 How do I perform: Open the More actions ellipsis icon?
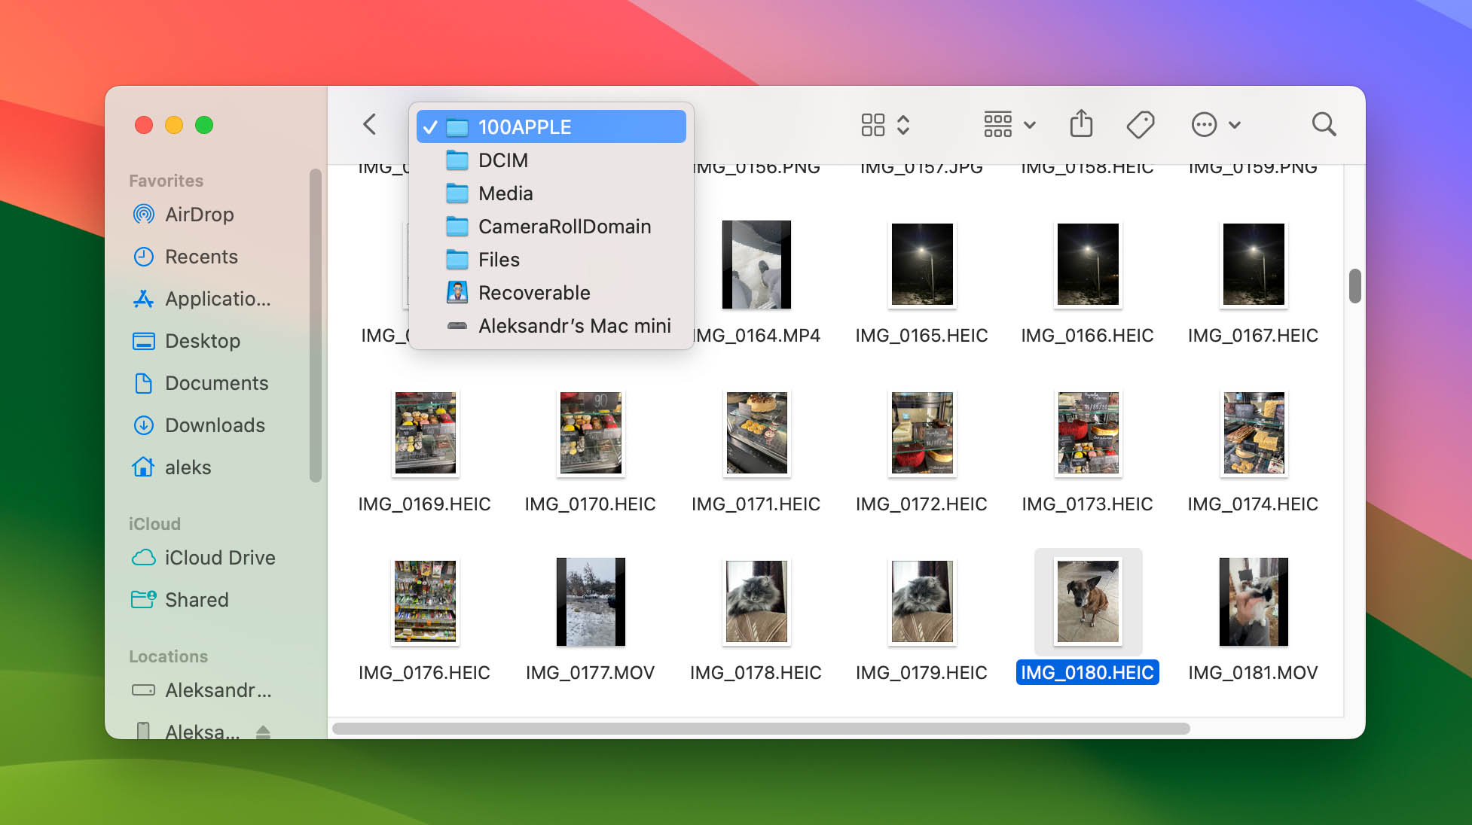[x=1203, y=124]
